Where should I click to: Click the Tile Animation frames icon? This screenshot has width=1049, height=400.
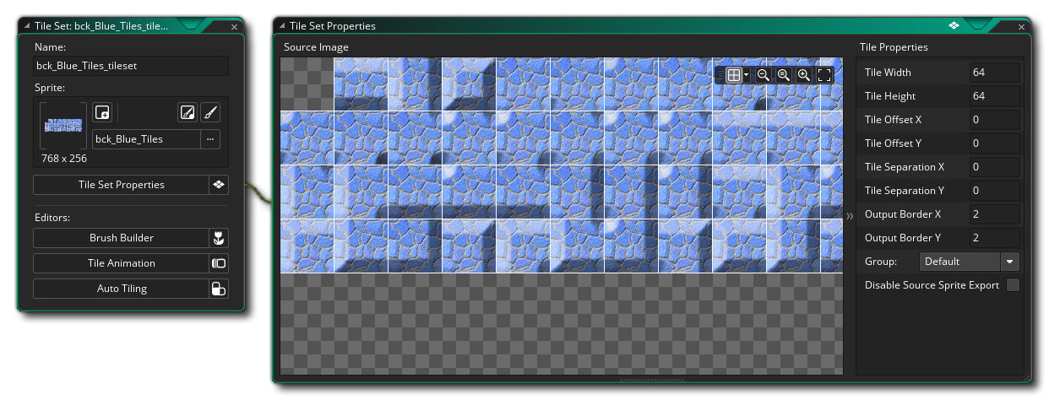coord(219,263)
